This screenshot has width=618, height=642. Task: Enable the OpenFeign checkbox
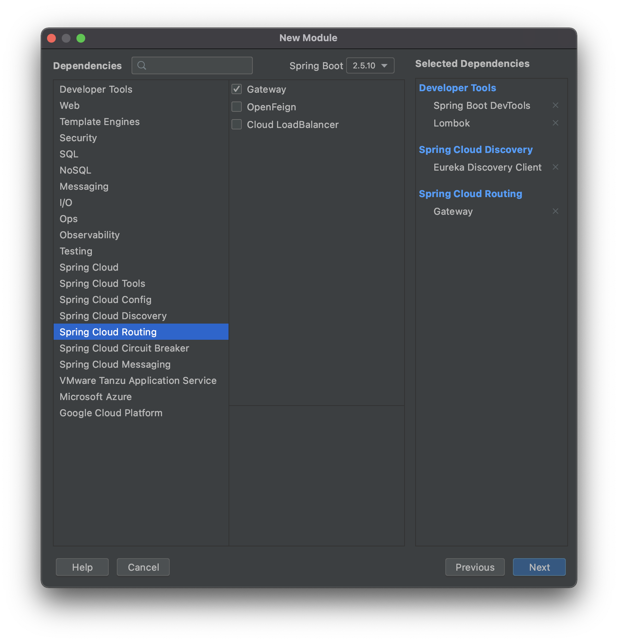(237, 107)
